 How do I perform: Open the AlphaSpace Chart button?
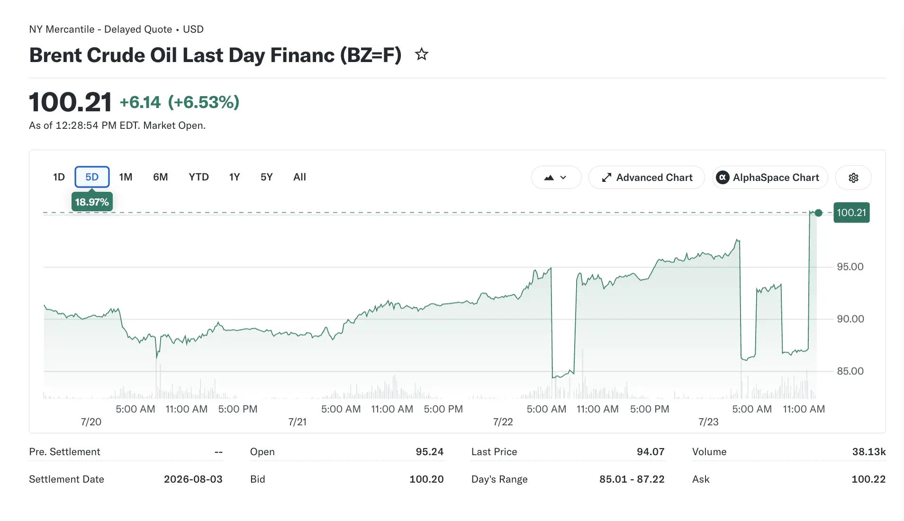pos(770,178)
